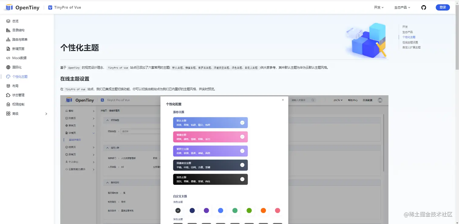
Task: Collapse 详情页 in the preview sidebar
Action: point(93,133)
